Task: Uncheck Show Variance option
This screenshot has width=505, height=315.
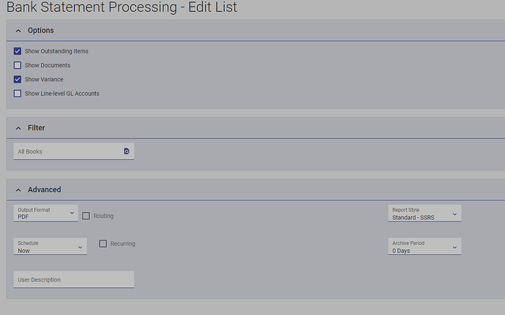Action: [18, 79]
